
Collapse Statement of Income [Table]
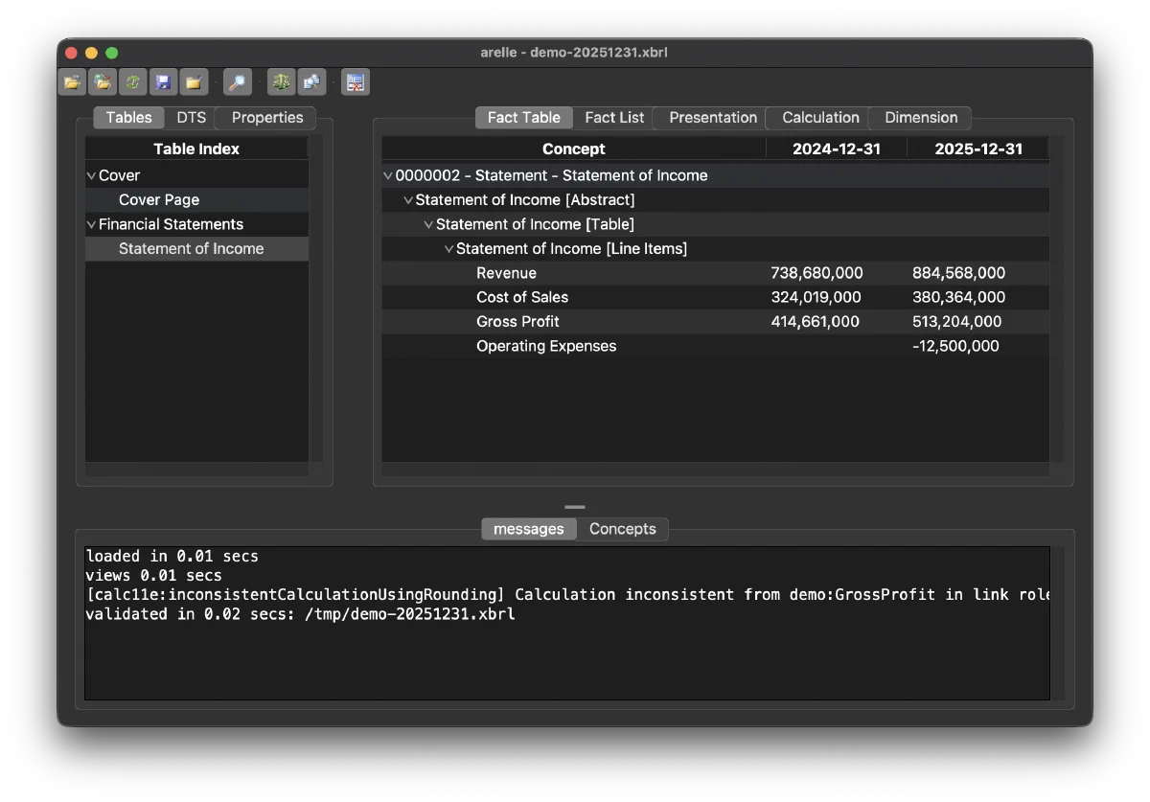(x=428, y=225)
